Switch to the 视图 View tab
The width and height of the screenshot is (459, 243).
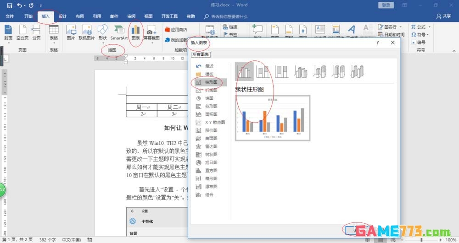click(148, 16)
